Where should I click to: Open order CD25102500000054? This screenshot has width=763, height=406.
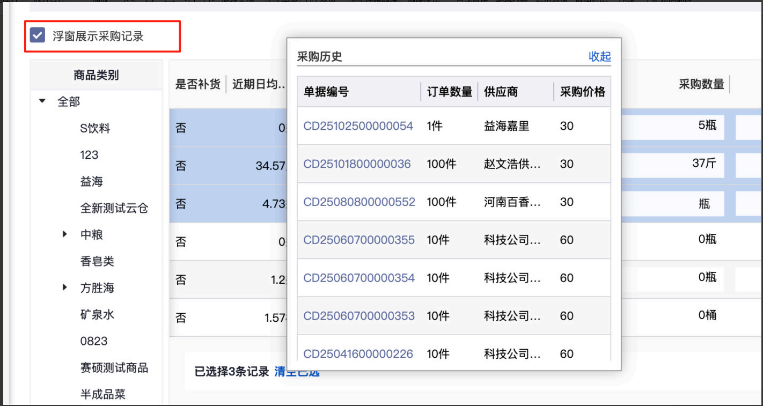(358, 126)
